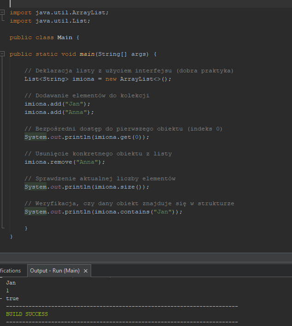Viewport: 292px width, 326px height.
Task: Click the 'Jan' line in the output console
Action: (x=11, y=283)
